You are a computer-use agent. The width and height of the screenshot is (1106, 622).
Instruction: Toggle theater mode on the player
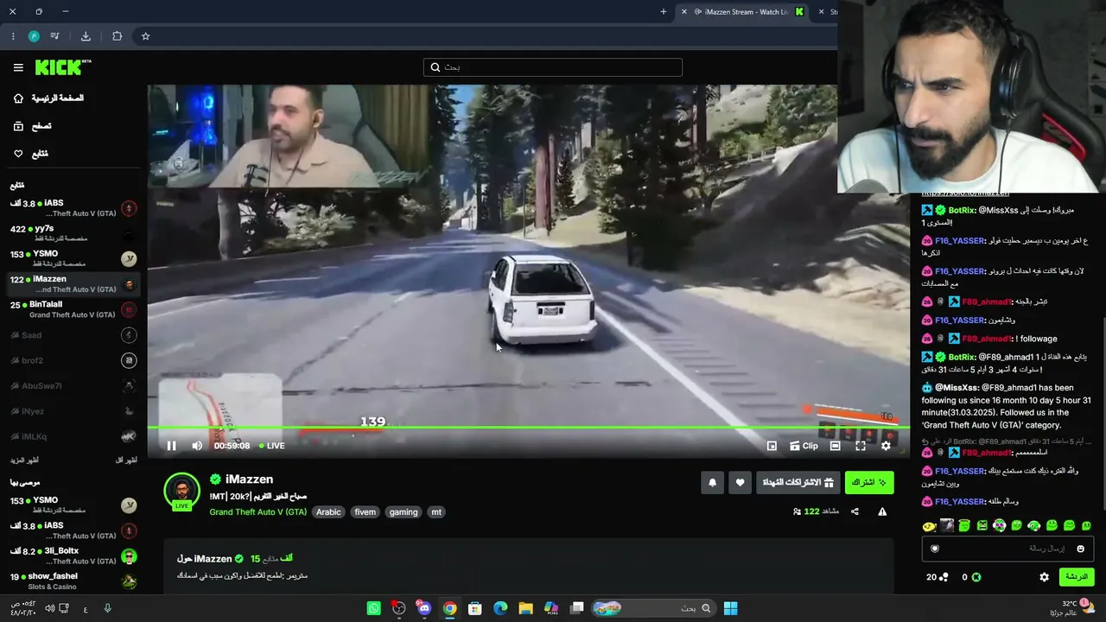[835, 446]
